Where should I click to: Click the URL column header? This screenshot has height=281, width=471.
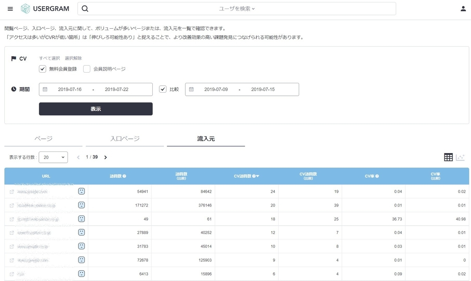(46, 176)
